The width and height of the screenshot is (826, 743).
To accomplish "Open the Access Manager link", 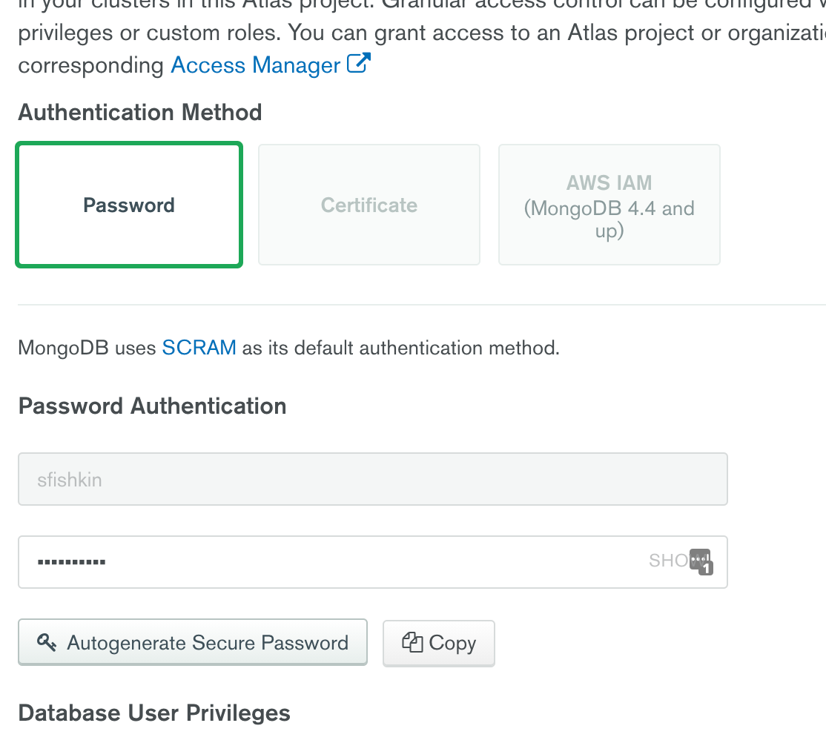I will pyautogui.click(x=255, y=65).
